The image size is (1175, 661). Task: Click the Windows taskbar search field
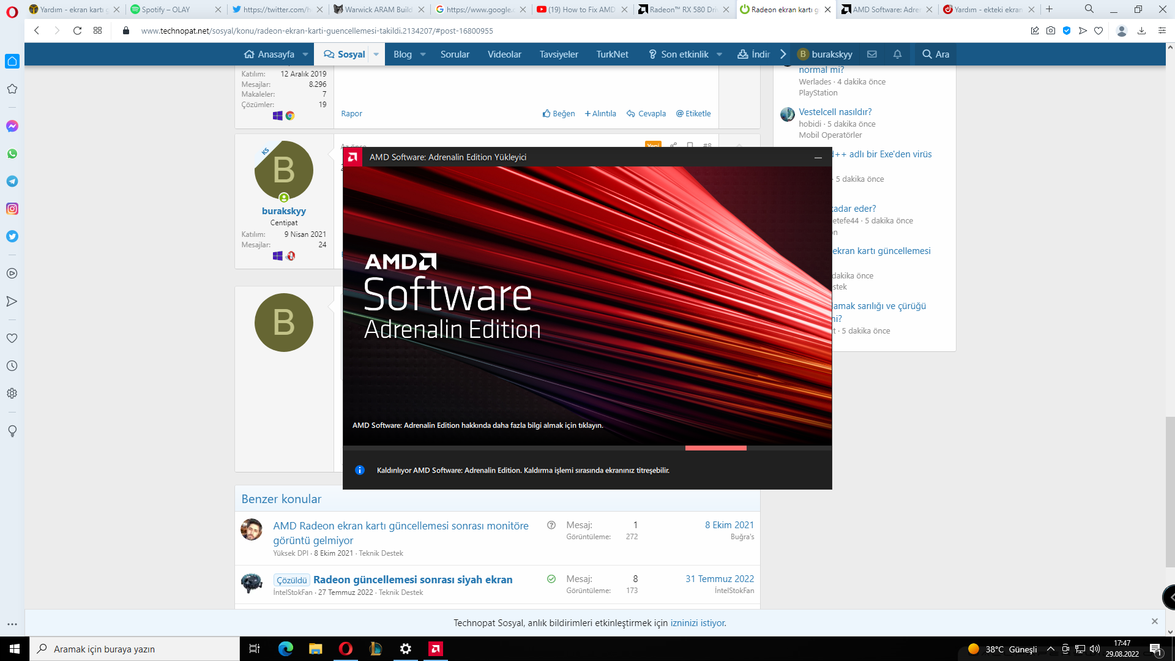[x=135, y=649]
